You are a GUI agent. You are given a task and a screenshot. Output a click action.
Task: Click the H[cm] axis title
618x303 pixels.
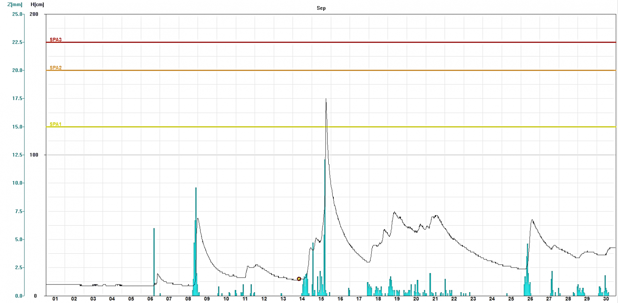point(37,5)
